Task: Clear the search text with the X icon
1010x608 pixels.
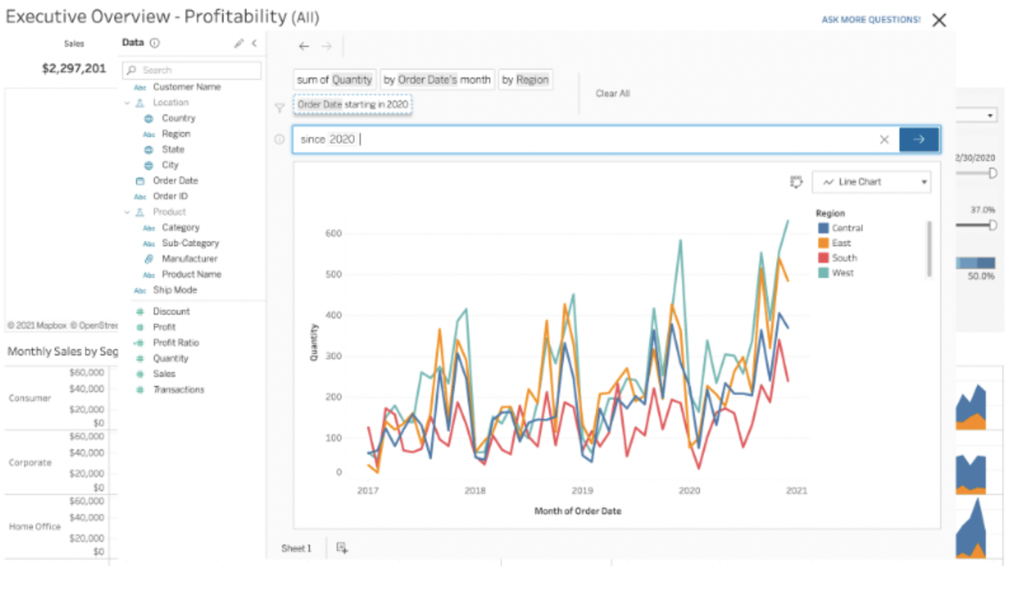Action: (x=884, y=139)
